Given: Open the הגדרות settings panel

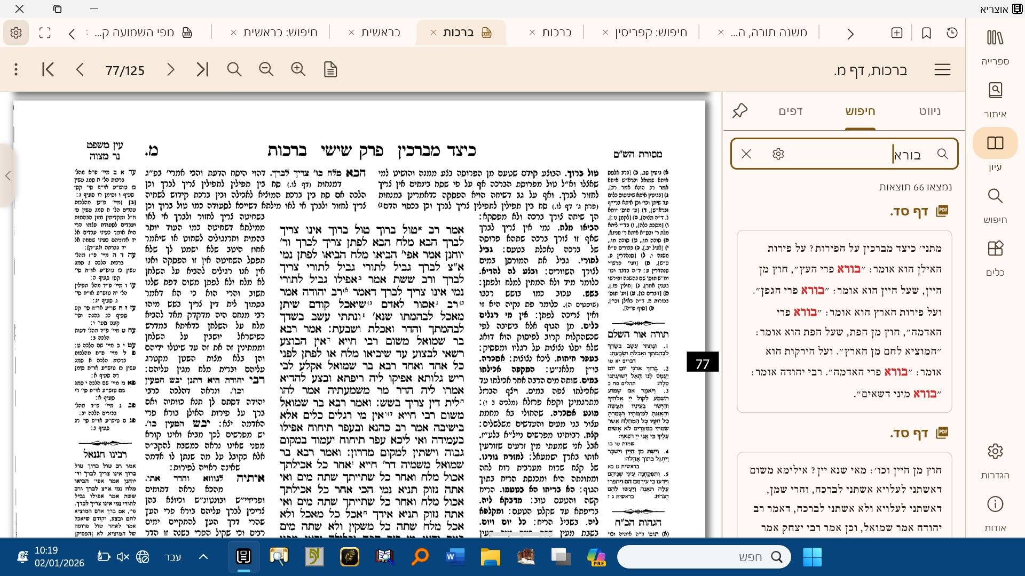Looking at the screenshot, I should click(995, 459).
